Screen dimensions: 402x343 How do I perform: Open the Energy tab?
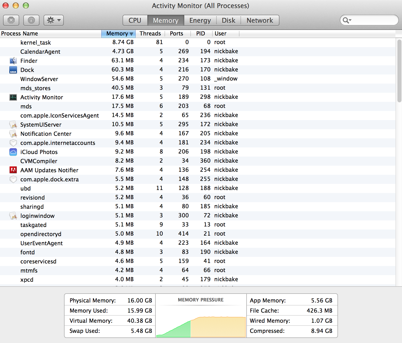[x=200, y=20]
